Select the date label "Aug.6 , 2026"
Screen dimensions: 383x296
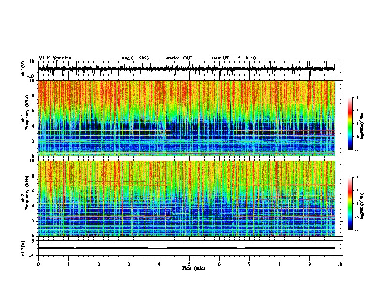pos(135,58)
